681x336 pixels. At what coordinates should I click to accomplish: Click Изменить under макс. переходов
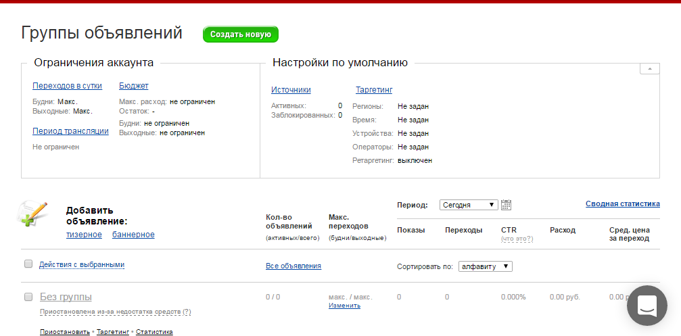click(x=344, y=306)
